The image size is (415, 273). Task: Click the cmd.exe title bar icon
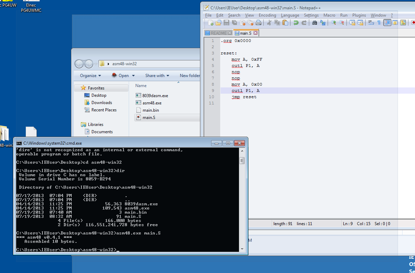[19, 143]
